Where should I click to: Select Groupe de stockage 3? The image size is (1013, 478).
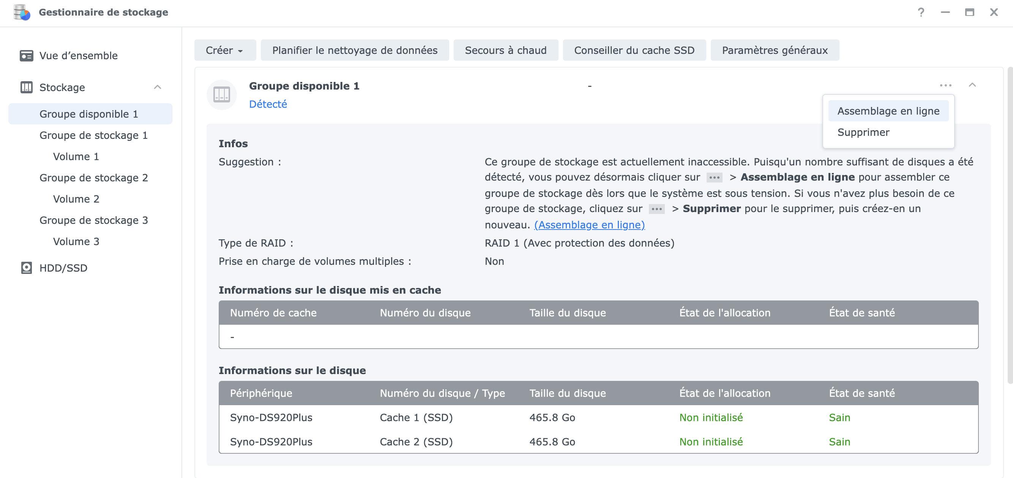tap(93, 220)
